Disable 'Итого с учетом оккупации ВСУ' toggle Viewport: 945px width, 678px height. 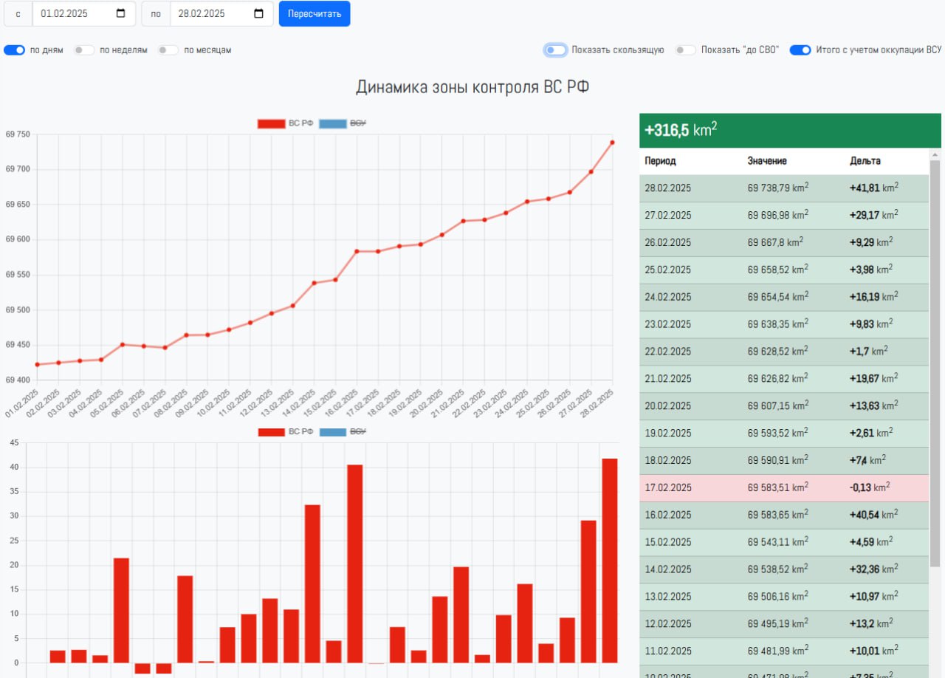pos(800,50)
